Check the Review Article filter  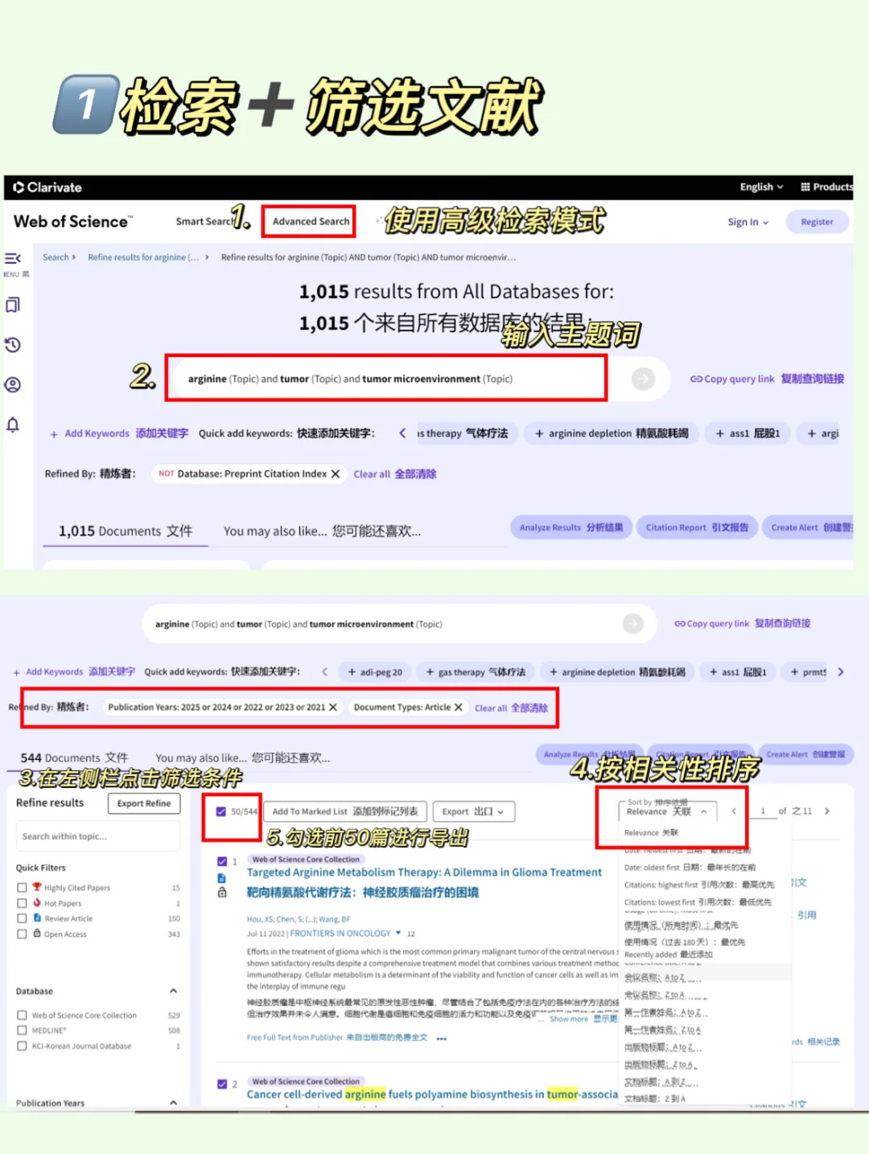point(23,918)
